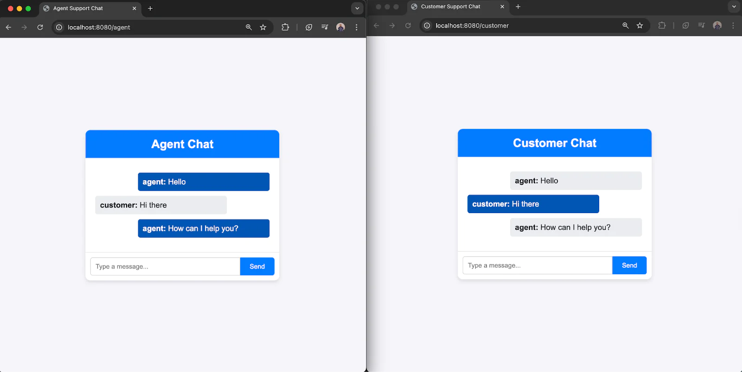This screenshot has height=372, width=742.
Task: Go forward in the Customer Support Chat window
Action: [392, 25]
